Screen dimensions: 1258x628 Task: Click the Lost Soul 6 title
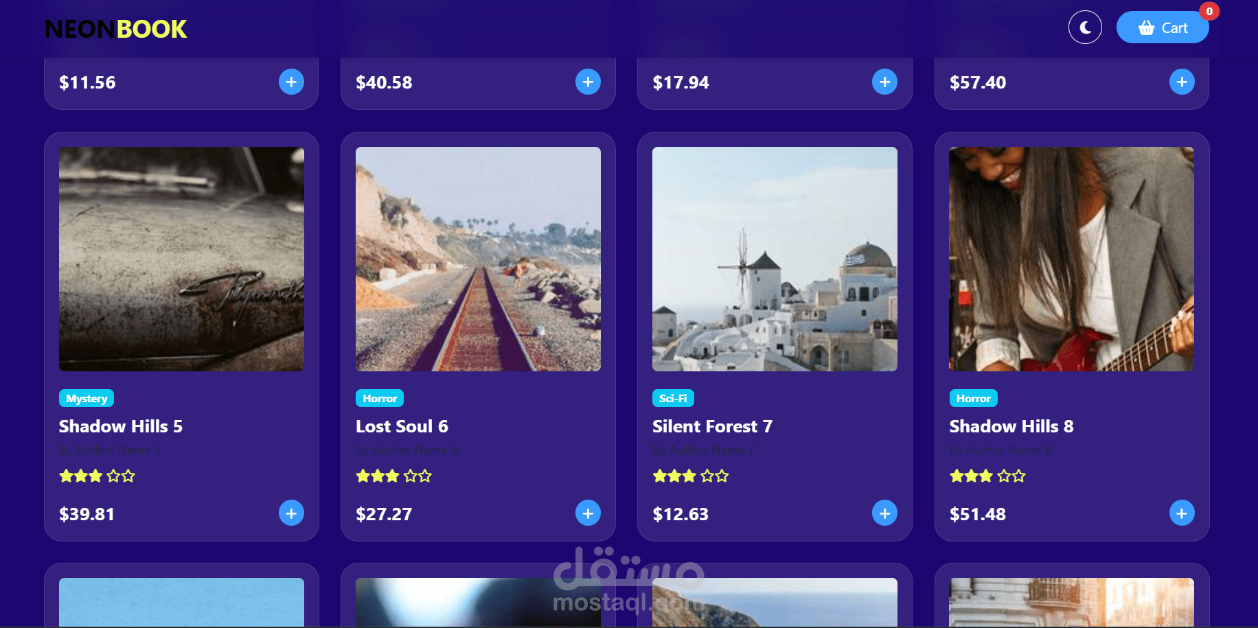402,426
